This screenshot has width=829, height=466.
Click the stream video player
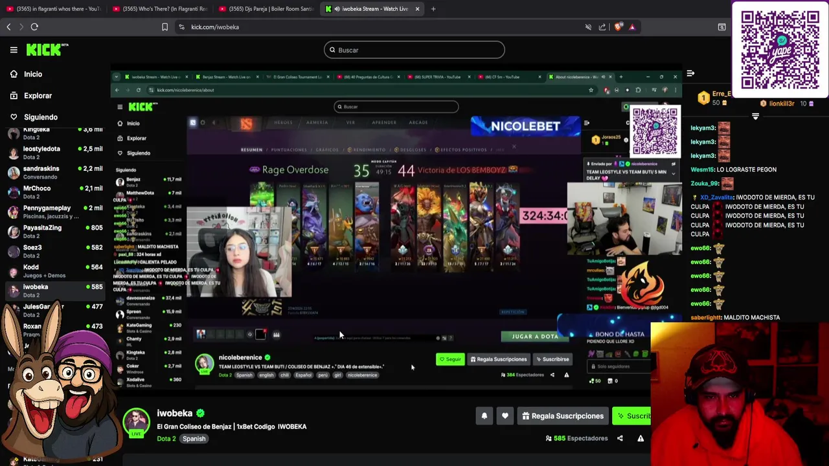395,230
